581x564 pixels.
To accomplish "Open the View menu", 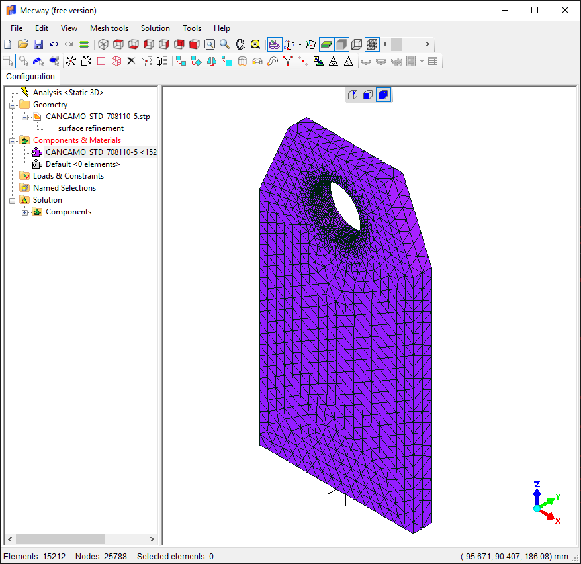I will [69, 28].
